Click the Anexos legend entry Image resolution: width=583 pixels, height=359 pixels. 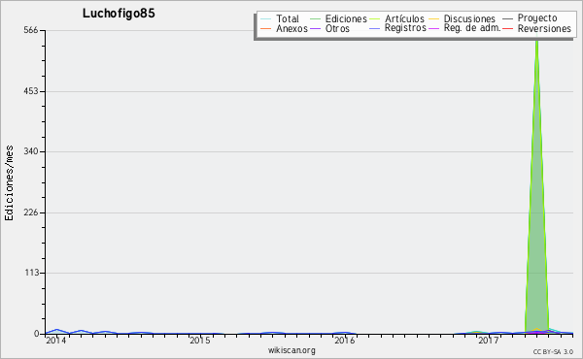pos(284,28)
